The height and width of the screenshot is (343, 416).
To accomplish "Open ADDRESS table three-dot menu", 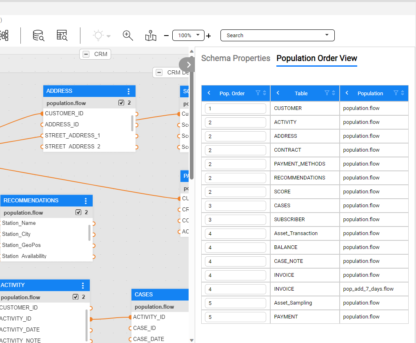I will [x=129, y=91].
